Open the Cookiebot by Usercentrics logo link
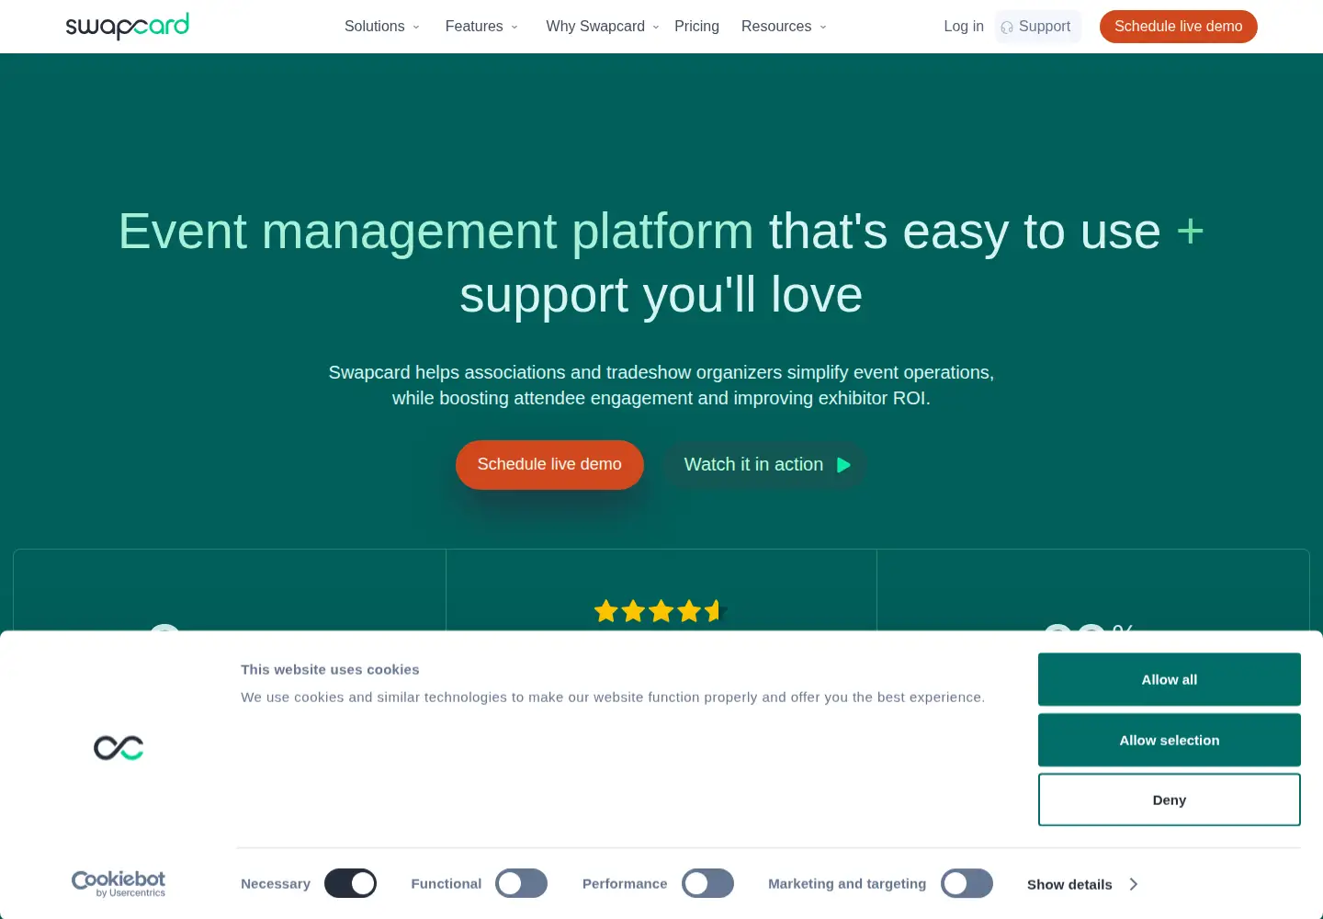Viewport: 1323px width, 919px height. [119, 883]
